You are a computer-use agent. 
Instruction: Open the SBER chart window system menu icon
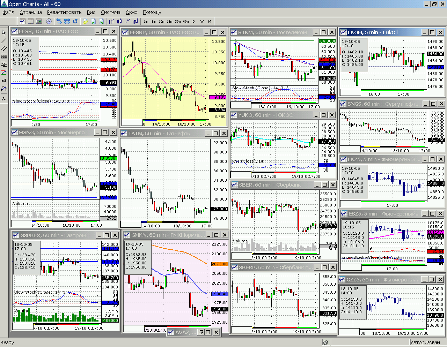pos(235,185)
